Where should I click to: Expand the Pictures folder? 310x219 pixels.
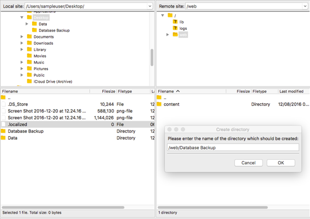click(22, 68)
